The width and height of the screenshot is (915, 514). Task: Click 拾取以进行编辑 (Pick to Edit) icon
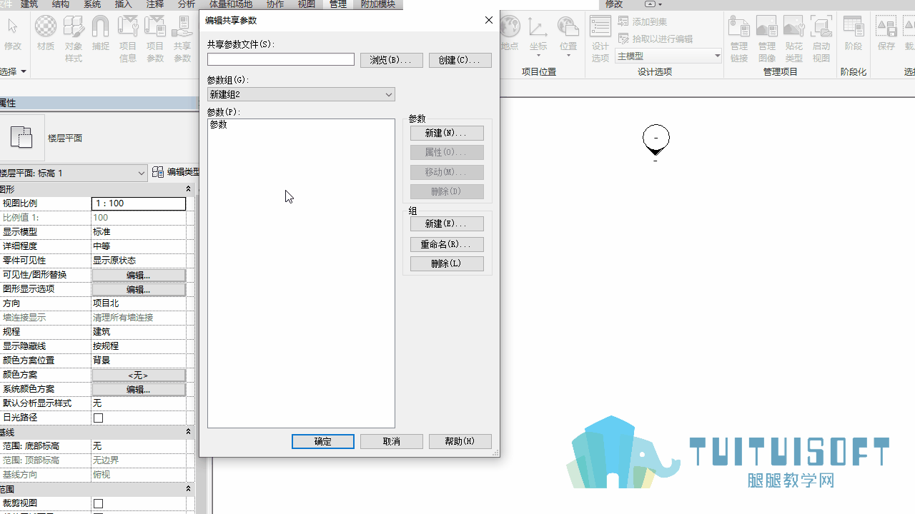624,39
